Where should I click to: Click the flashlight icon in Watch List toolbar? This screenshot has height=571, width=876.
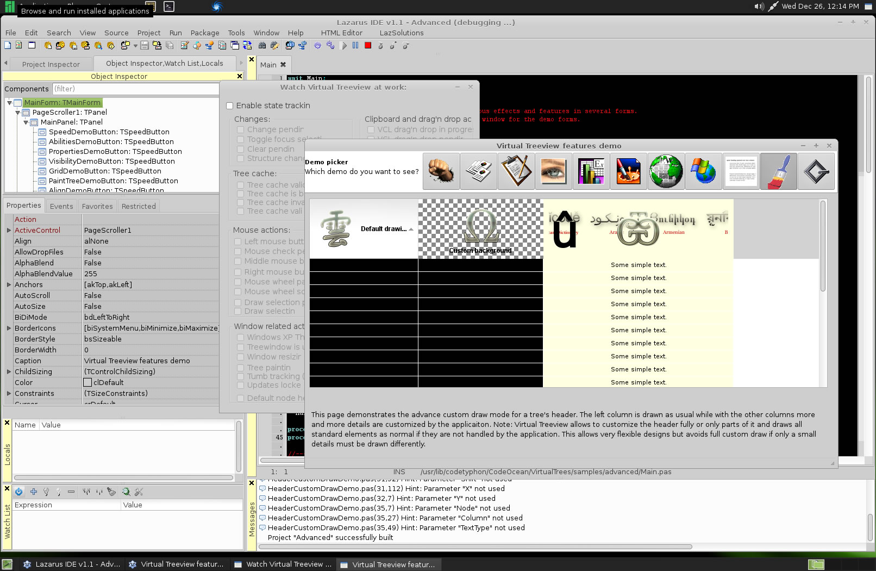tap(111, 492)
